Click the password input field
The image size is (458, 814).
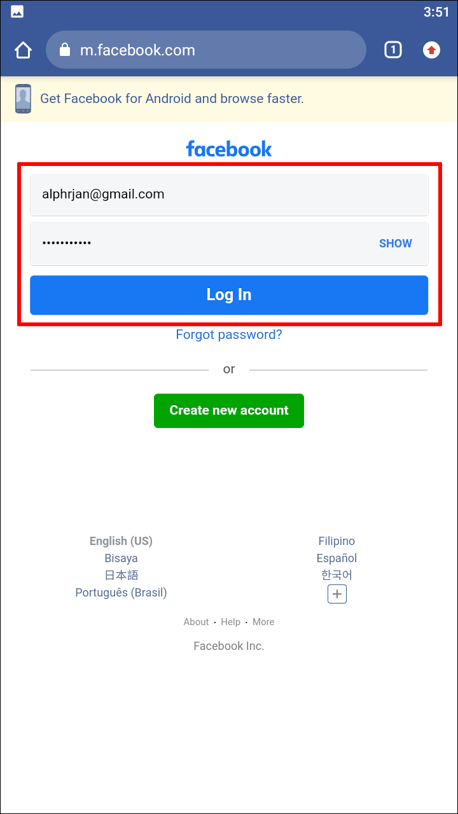tap(229, 244)
